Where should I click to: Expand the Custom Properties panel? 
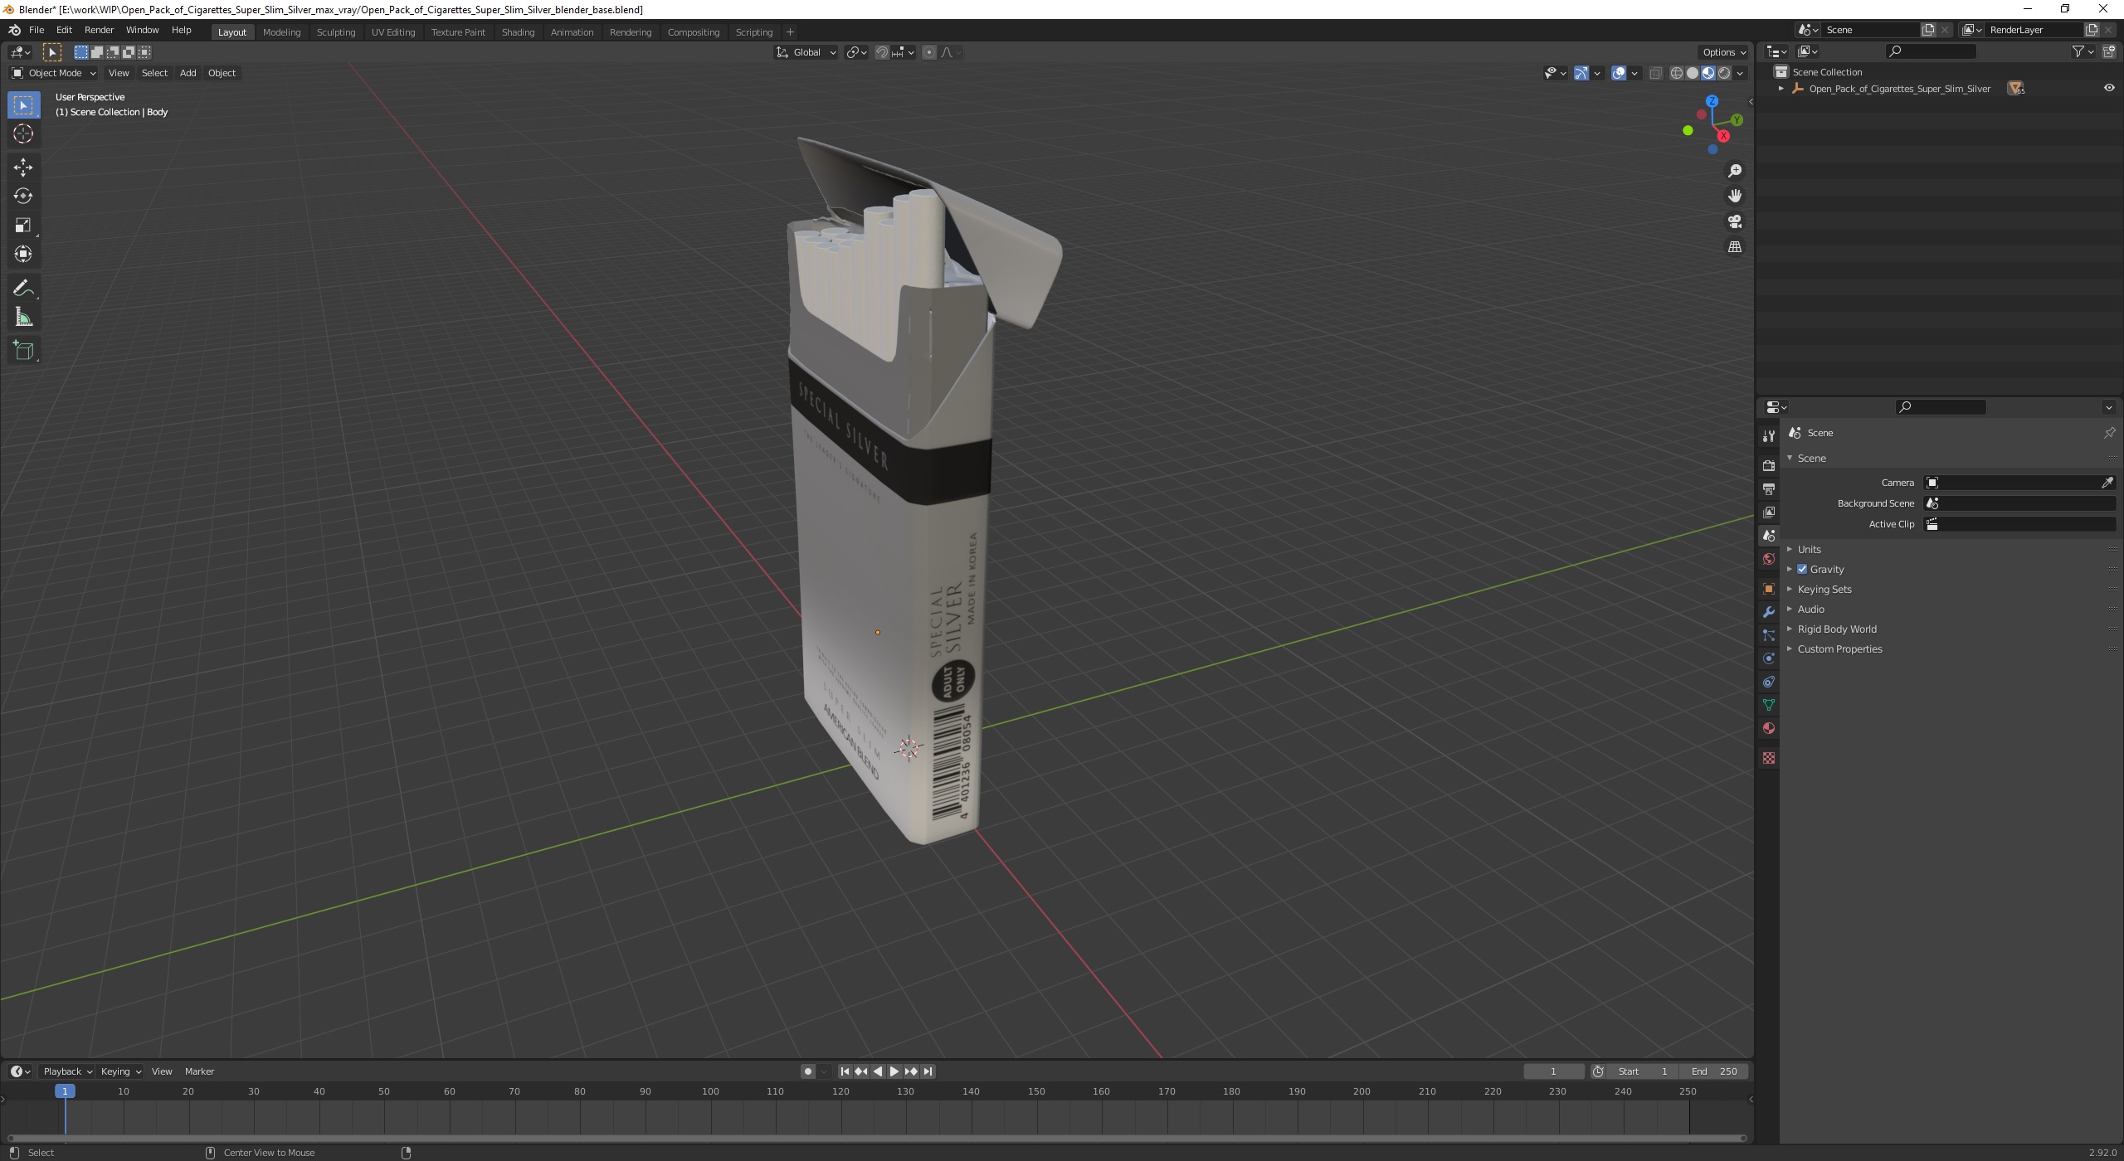click(1839, 649)
